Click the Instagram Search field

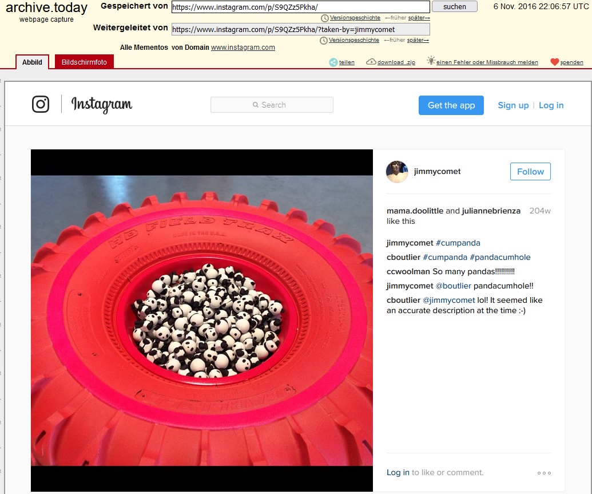(x=272, y=105)
